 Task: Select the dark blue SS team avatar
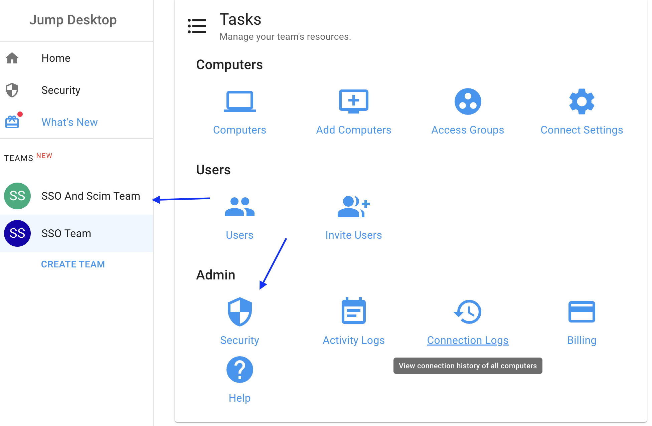[17, 233]
